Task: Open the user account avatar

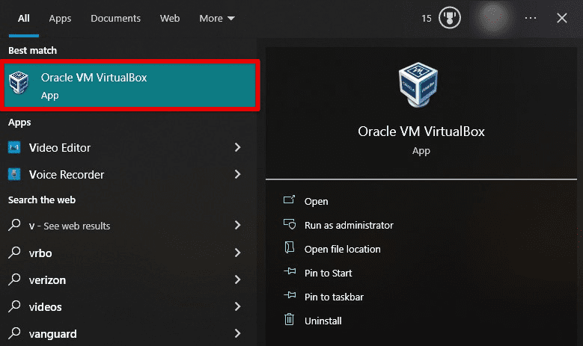Action: [x=492, y=18]
